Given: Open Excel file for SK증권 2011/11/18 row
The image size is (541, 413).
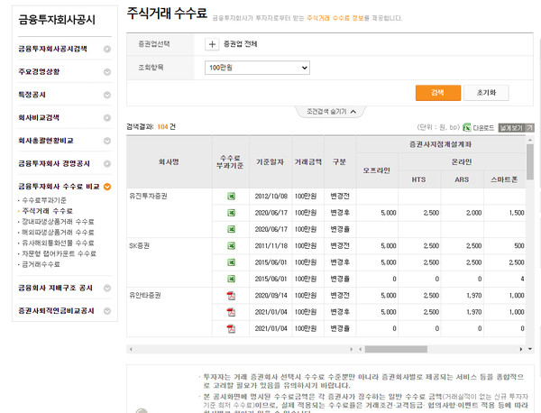Looking at the screenshot, I should tap(231, 245).
